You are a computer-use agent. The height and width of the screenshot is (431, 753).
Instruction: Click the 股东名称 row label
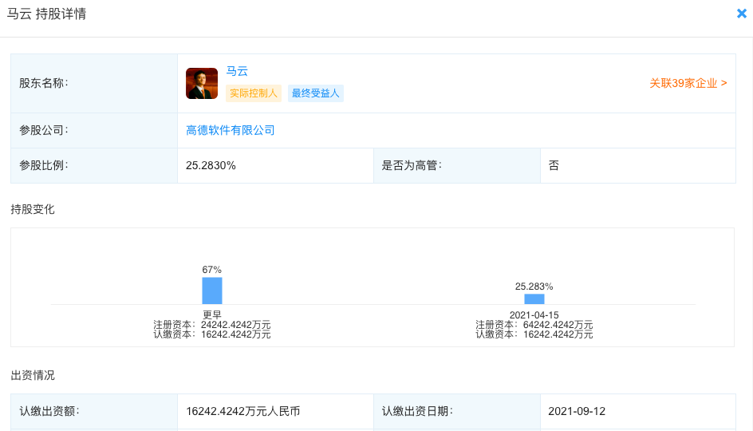tap(44, 83)
